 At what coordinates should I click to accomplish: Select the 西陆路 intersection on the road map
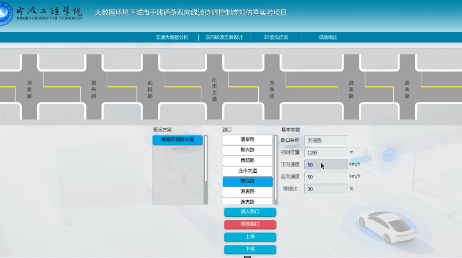click(x=151, y=88)
